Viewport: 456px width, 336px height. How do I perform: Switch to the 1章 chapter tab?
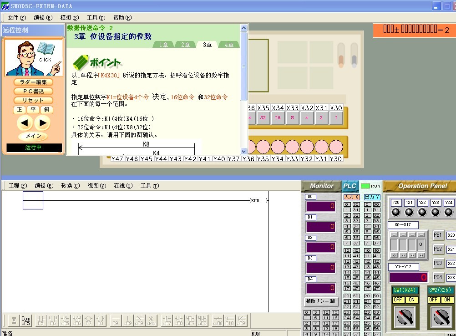[x=163, y=45]
